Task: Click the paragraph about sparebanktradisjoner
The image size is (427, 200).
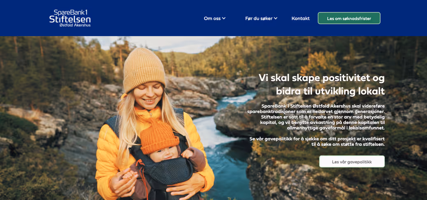Action: 316,117
